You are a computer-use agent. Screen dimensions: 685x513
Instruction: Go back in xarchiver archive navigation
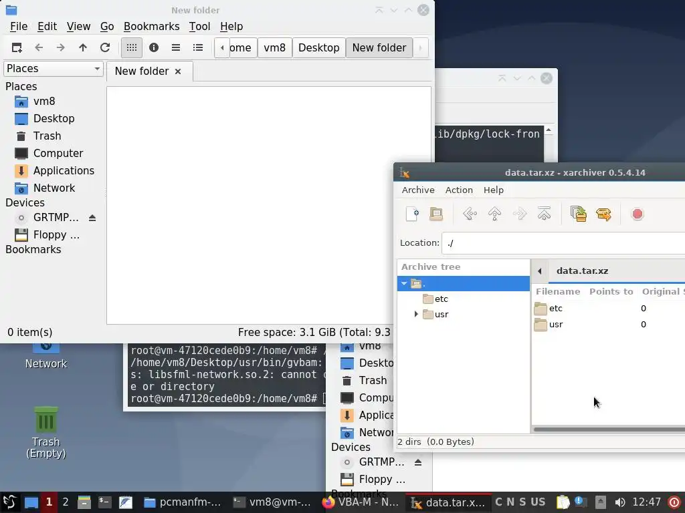point(470,214)
